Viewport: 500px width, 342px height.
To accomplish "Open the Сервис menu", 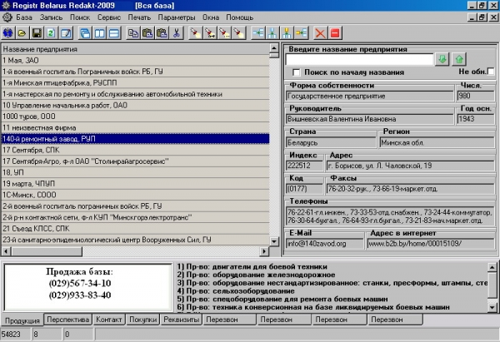I will 109,17.
